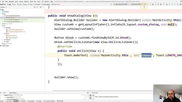182x102 pixels.
Task: Open the Tools menu
Action: 39,1
